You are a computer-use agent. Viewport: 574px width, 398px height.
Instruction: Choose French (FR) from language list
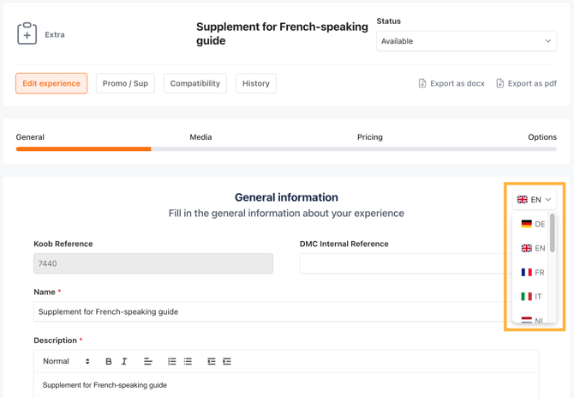[532, 272]
